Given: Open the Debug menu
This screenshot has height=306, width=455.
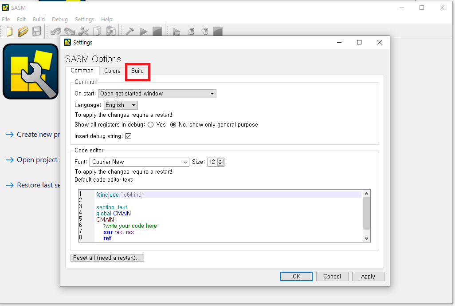Looking at the screenshot, I should click(x=60, y=19).
